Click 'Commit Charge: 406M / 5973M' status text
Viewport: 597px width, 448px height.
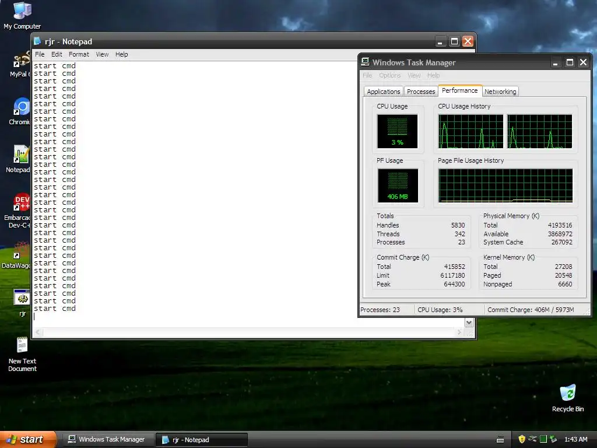point(531,310)
